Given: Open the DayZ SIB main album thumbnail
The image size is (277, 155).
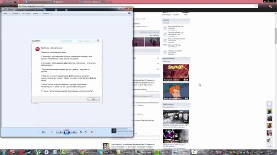Looking at the screenshot, I should [176, 73].
